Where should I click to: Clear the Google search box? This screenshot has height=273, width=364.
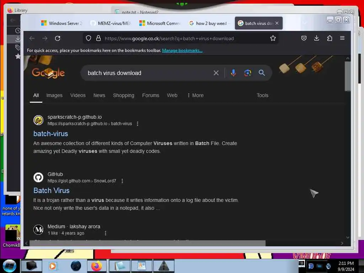pyautogui.click(x=216, y=73)
